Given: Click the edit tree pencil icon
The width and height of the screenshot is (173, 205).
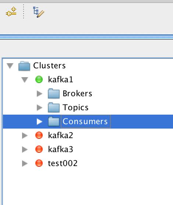Looking at the screenshot, I should coord(39,12).
